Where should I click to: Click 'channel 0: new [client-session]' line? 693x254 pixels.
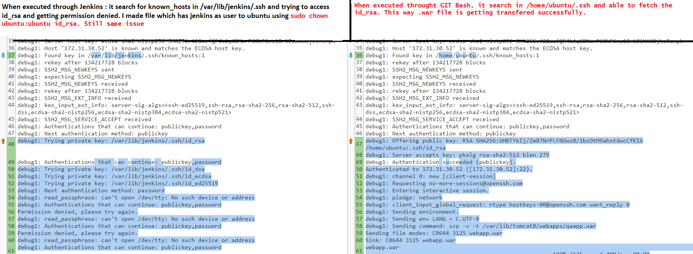coord(430,176)
